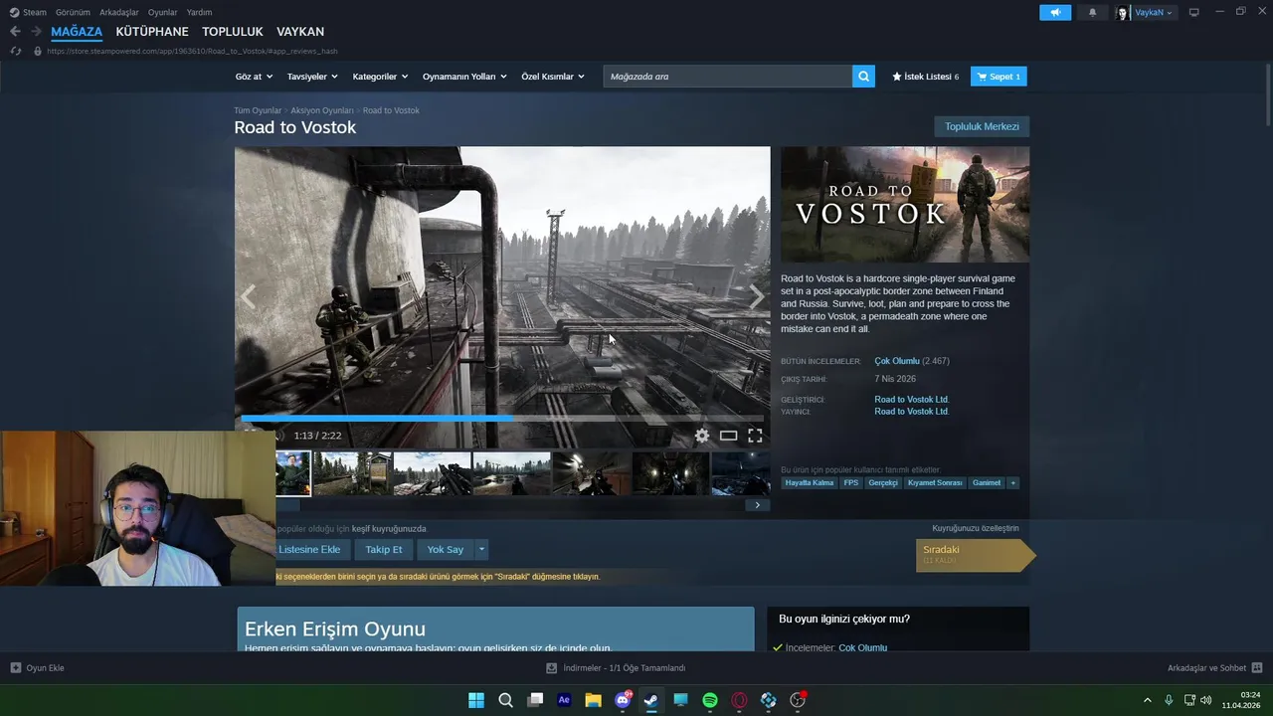Open Windows taskbar search
Screen dimensions: 1273x716
505,700
